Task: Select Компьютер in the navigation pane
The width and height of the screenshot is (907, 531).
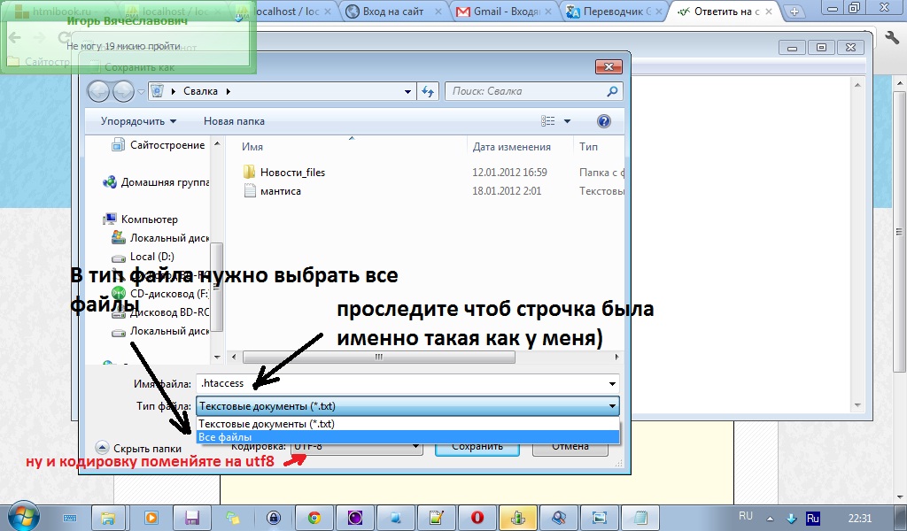Action: coord(141,219)
